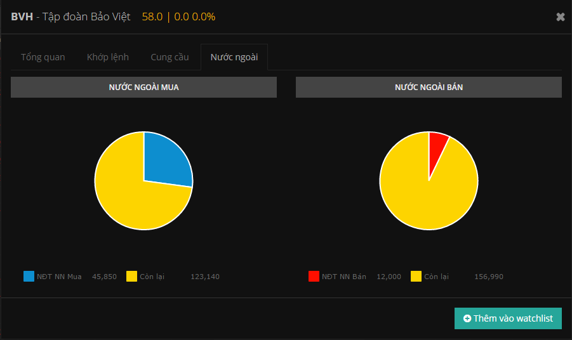Click the blue NĐT NN Mua legend swatch
572x340 pixels.
point(29,277)
